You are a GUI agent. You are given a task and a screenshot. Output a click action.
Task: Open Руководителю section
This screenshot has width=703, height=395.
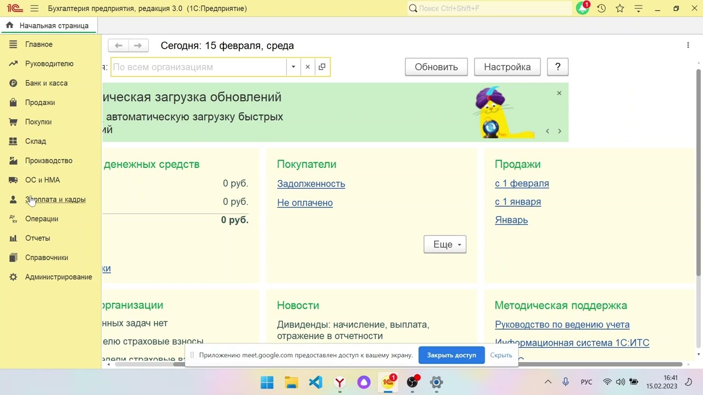pyautogui.click(x=49, y=64)
